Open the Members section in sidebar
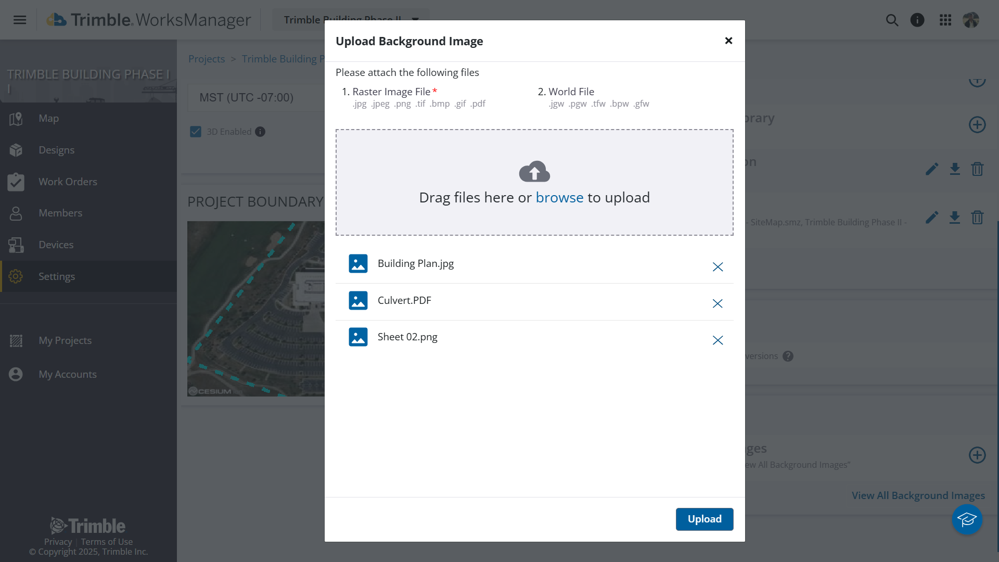 pos(88,213)
